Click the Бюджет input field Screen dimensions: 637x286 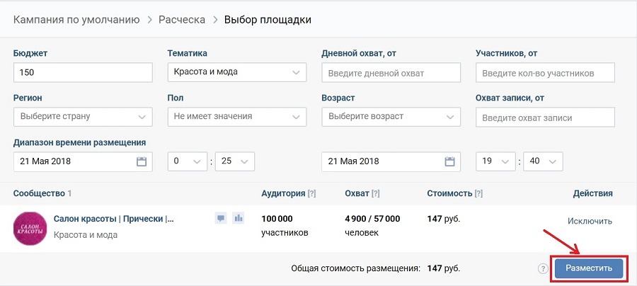click(83, 72)
